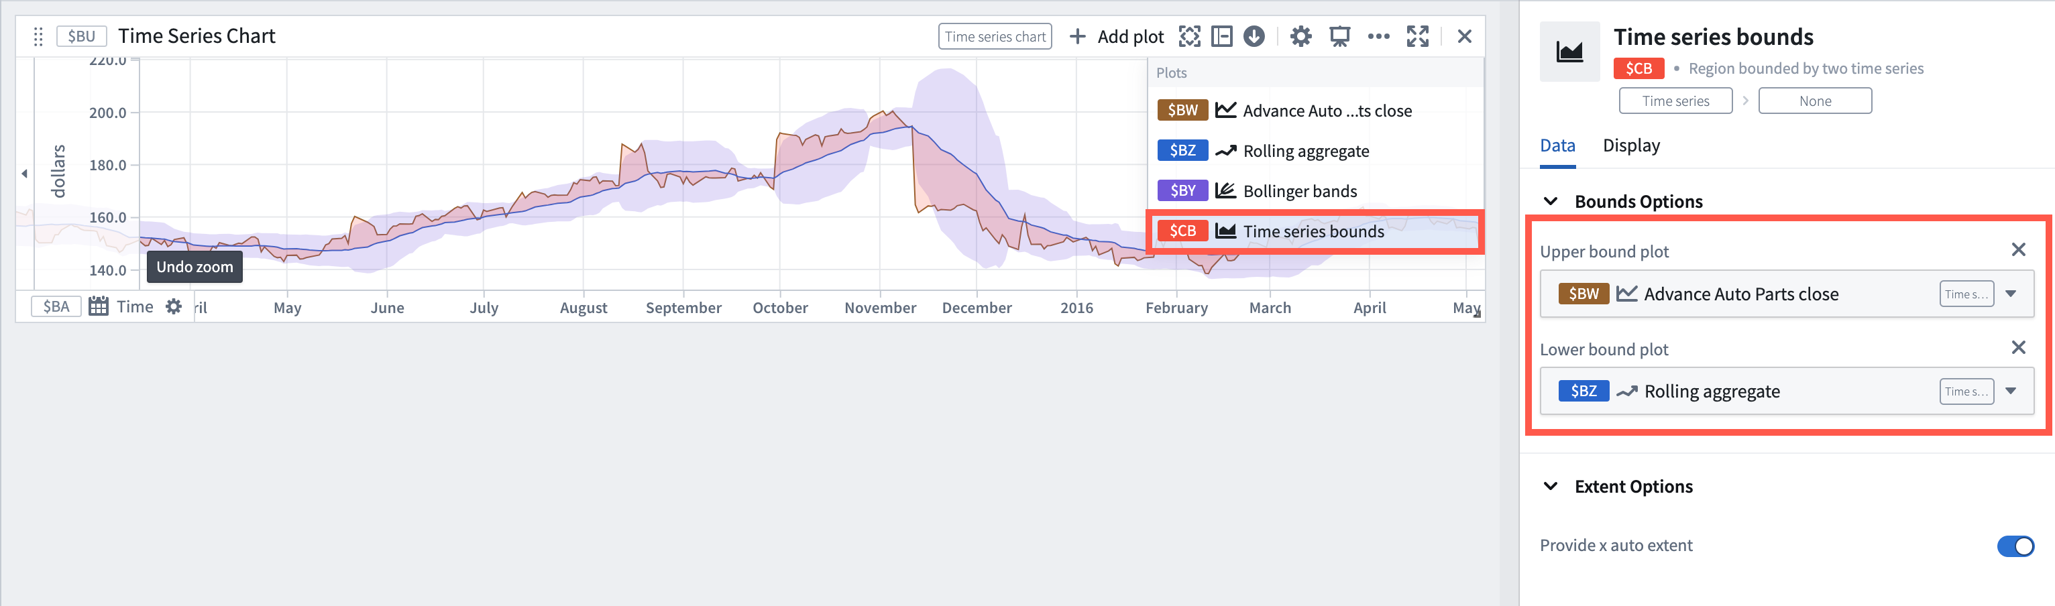
Task: Click the Undo zoom button
Action: [195, 267]
